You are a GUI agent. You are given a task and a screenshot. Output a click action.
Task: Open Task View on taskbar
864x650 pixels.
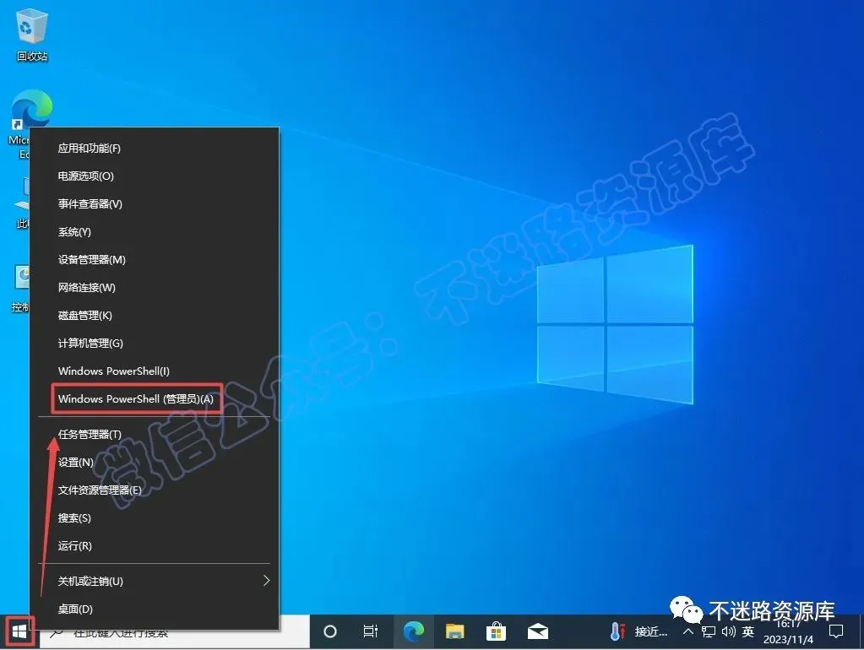click(x=371, y=631)
